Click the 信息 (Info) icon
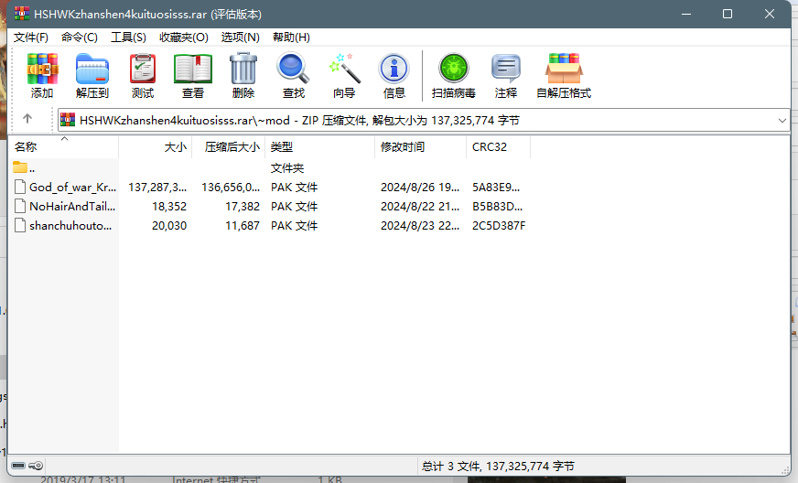 [x=394, y=69]
